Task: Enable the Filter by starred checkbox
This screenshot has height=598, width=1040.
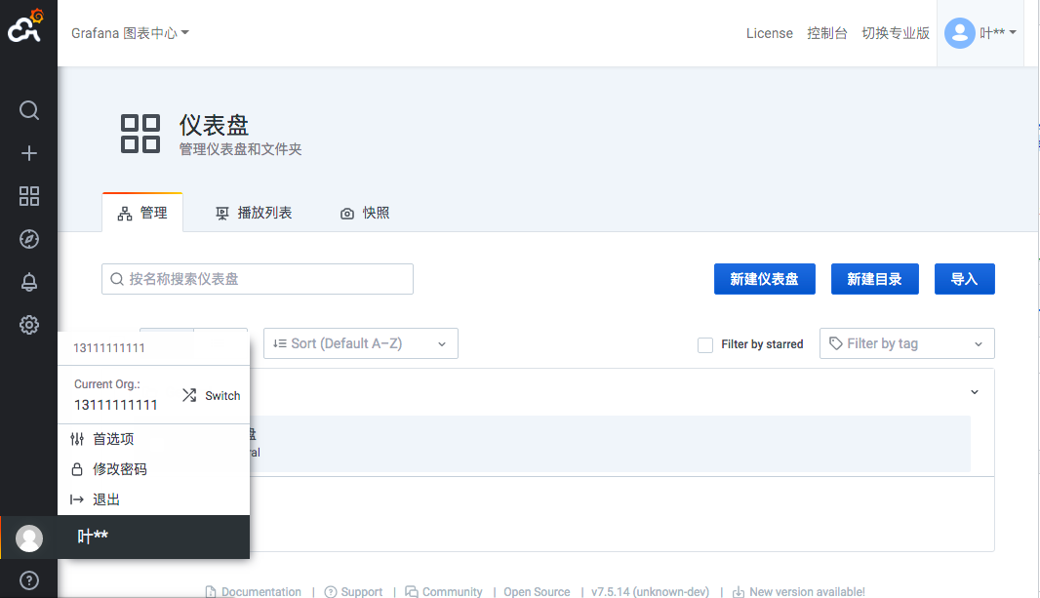Action: click(x=705, y=344)
